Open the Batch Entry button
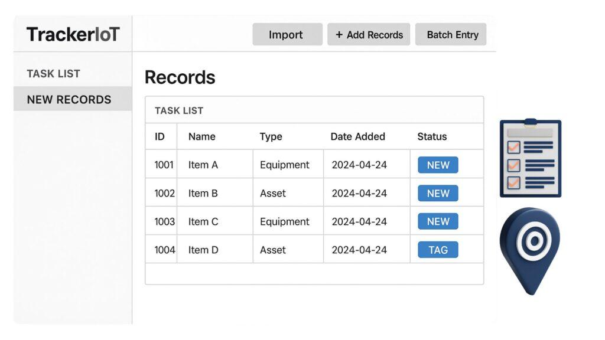Image resolution: width=605 pixels, height=340 pixels. point(452,35)
